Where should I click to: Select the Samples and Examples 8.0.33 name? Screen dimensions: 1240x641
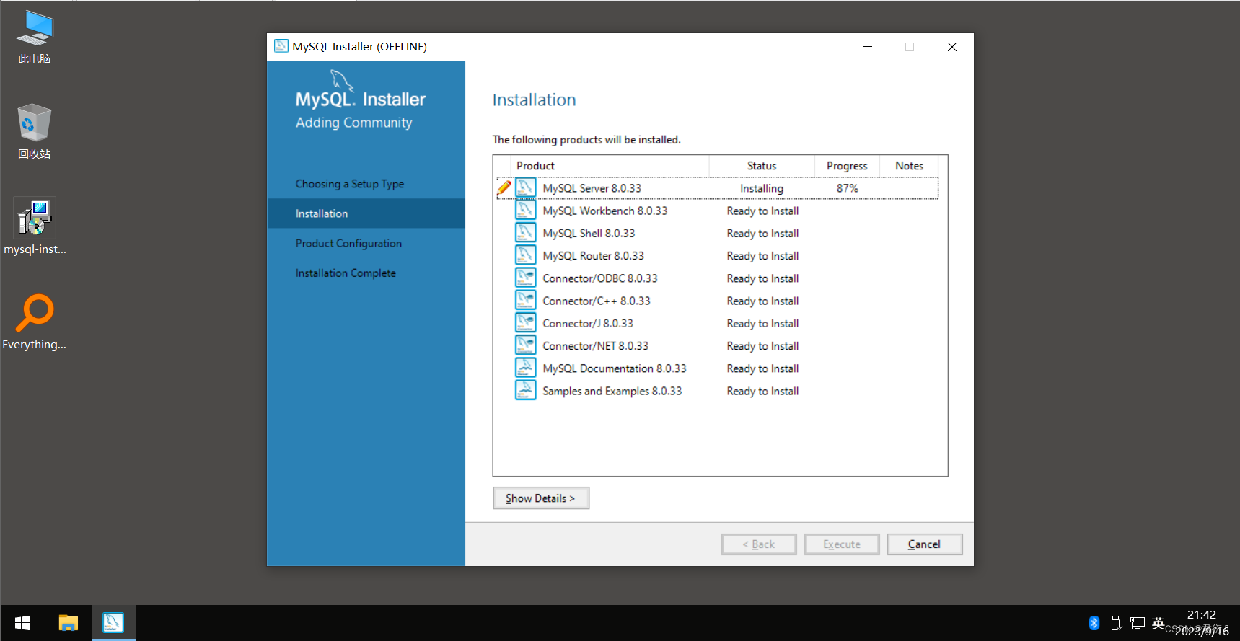(612, 391)
